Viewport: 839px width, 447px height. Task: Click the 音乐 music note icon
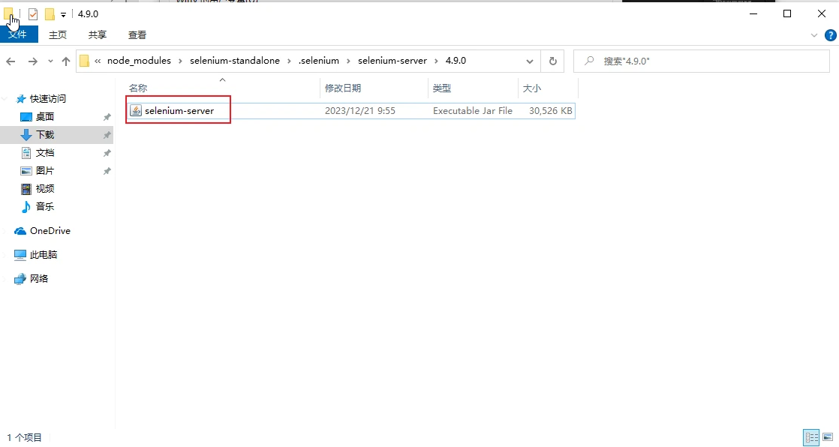(26, 206)
